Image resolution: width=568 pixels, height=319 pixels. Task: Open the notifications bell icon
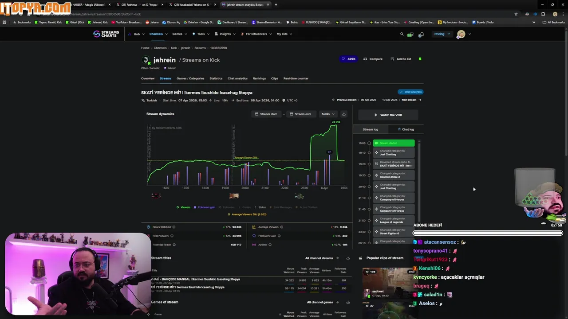421,34
